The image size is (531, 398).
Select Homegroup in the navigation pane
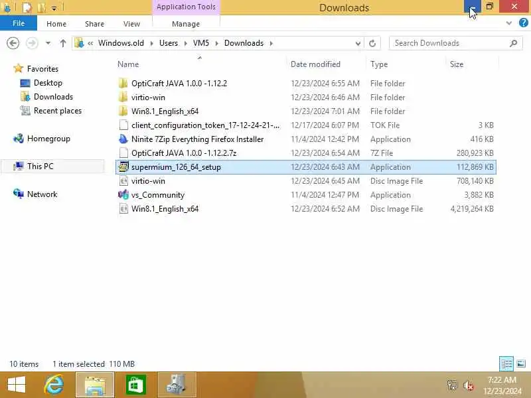pos(48,139)
